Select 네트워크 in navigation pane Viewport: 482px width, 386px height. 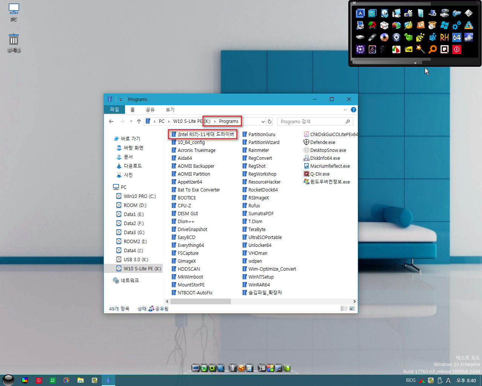[x=130, y=280]
